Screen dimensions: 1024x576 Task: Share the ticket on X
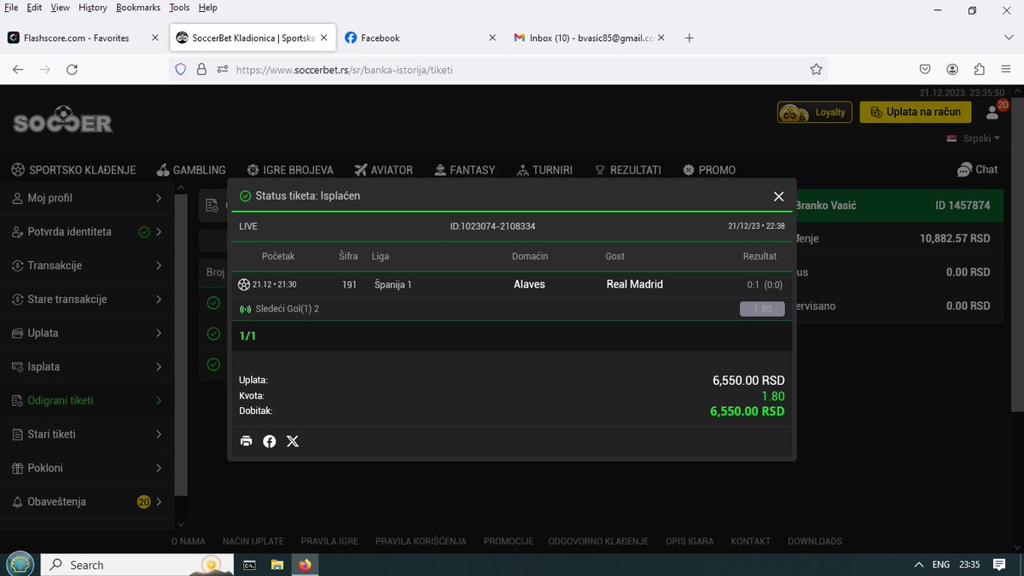coord(293,441)
